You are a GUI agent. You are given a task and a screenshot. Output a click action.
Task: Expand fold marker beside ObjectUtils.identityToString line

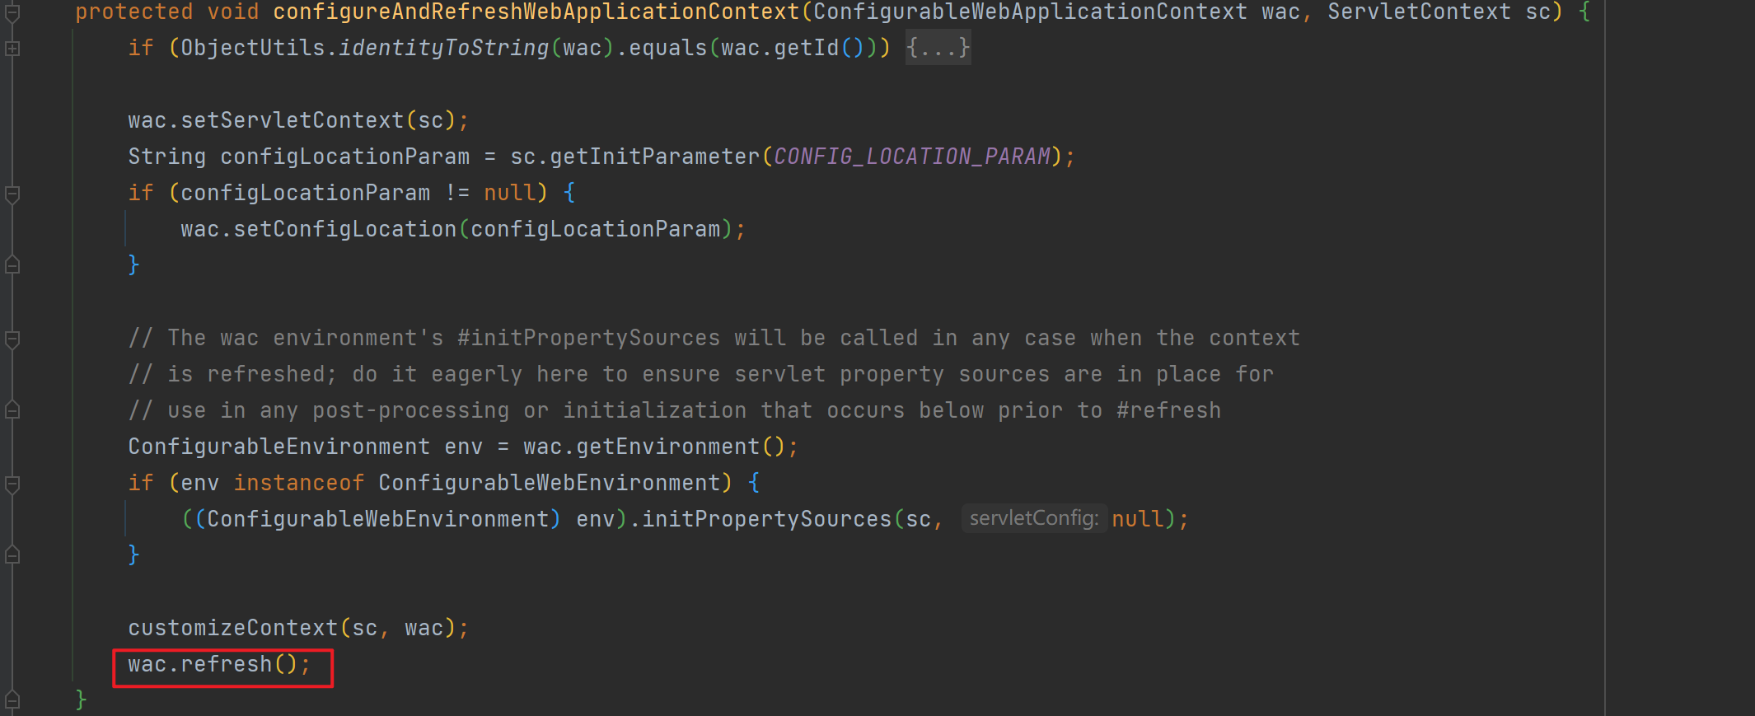[x=12, y=49]
